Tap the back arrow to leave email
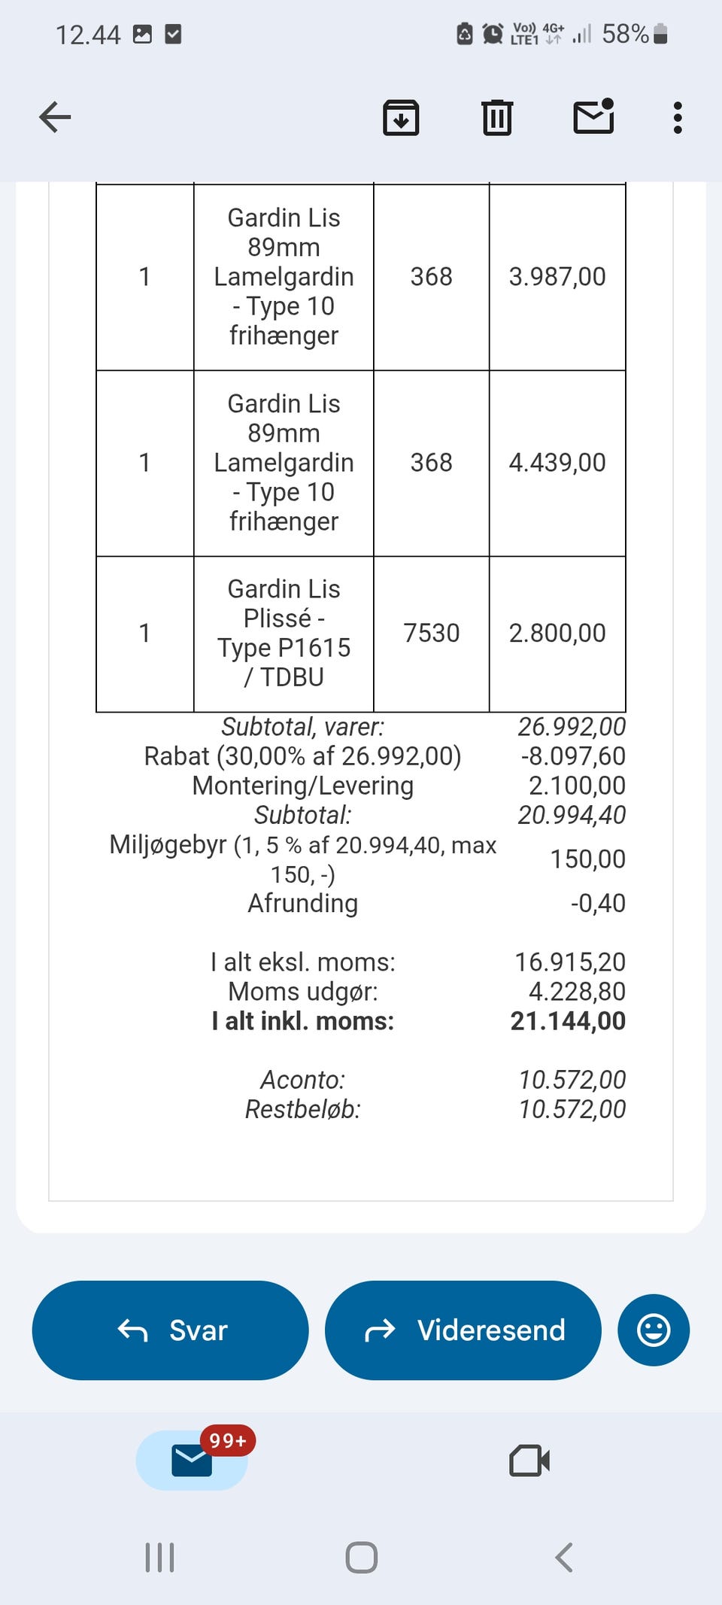Image resolution: width=722 pixels, height=1605 pixels. pyautogui.click(x=55, y=117)
